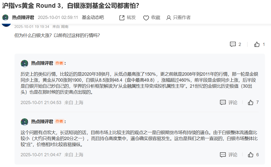The width and height of the screenshot is (271, 167).
Task: Click the partially hidden commenter avatar
Action: tap(6, 25)
